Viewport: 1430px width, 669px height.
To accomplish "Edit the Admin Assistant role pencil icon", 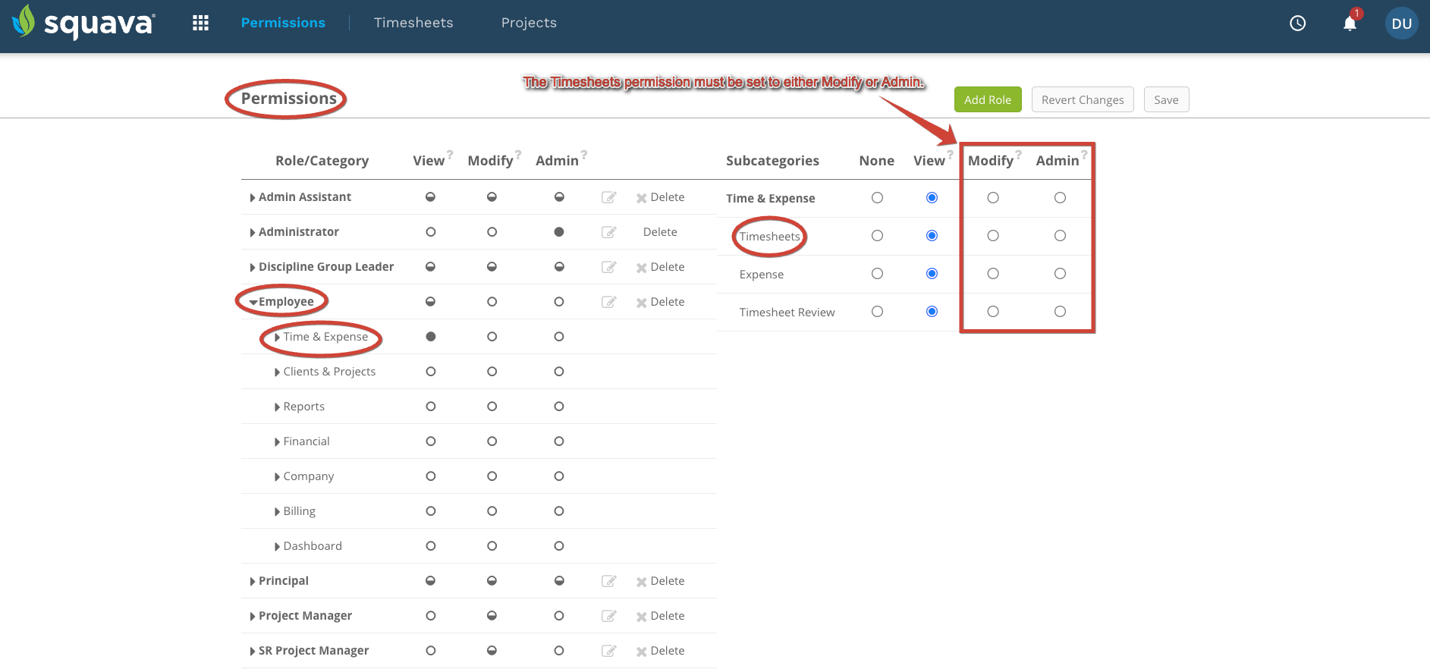I will tap(608, 197).
